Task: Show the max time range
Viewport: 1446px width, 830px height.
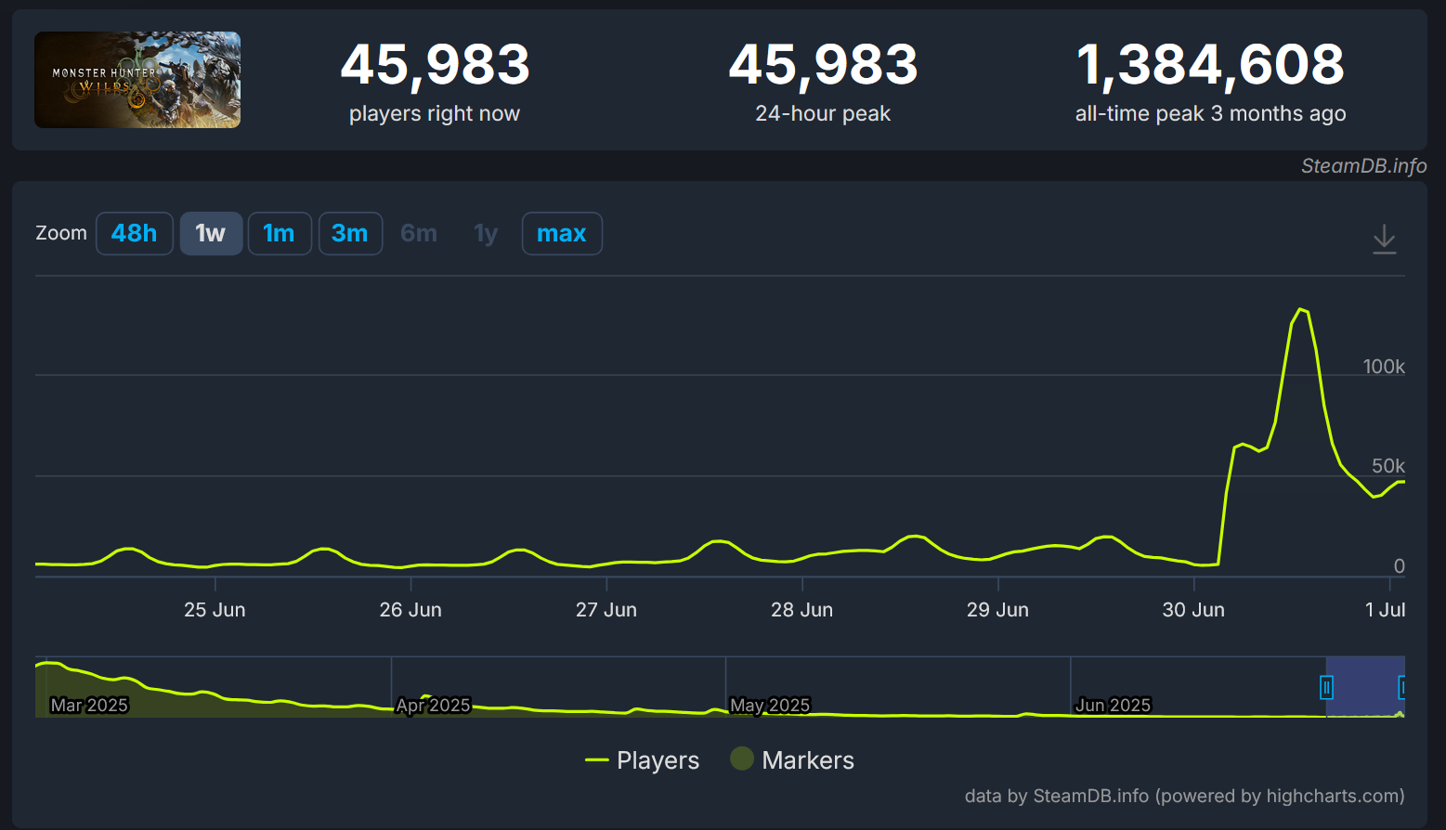Action: 562,233
